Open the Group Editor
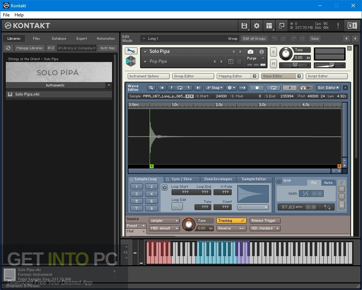The height and width of the screenshot is (290, 362). coord(193,76)
